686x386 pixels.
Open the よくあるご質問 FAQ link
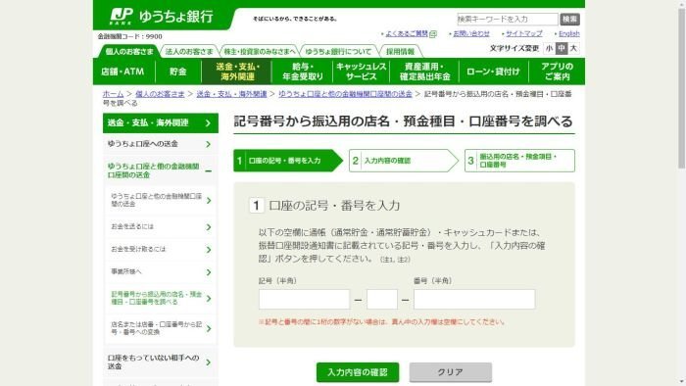407,33
